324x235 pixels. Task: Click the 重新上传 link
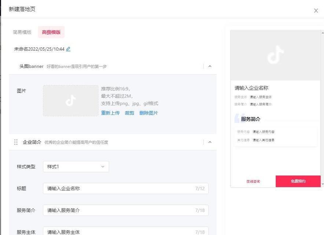[x=110, y=113]
